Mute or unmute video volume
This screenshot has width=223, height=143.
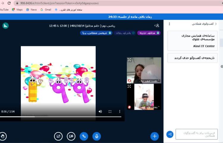pos(100,111)
